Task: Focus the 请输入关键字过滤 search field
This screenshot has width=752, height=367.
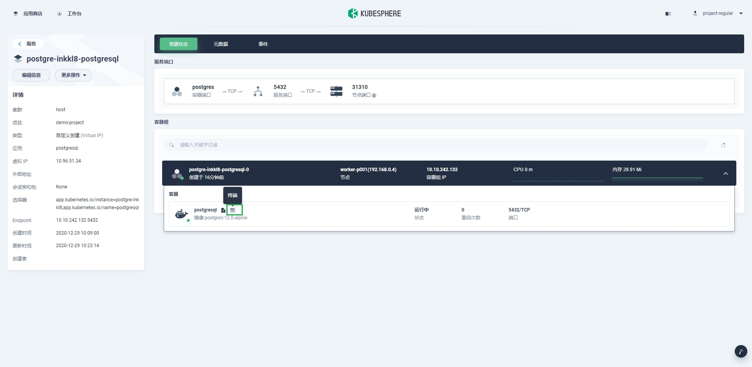Action: pos(436,145)
